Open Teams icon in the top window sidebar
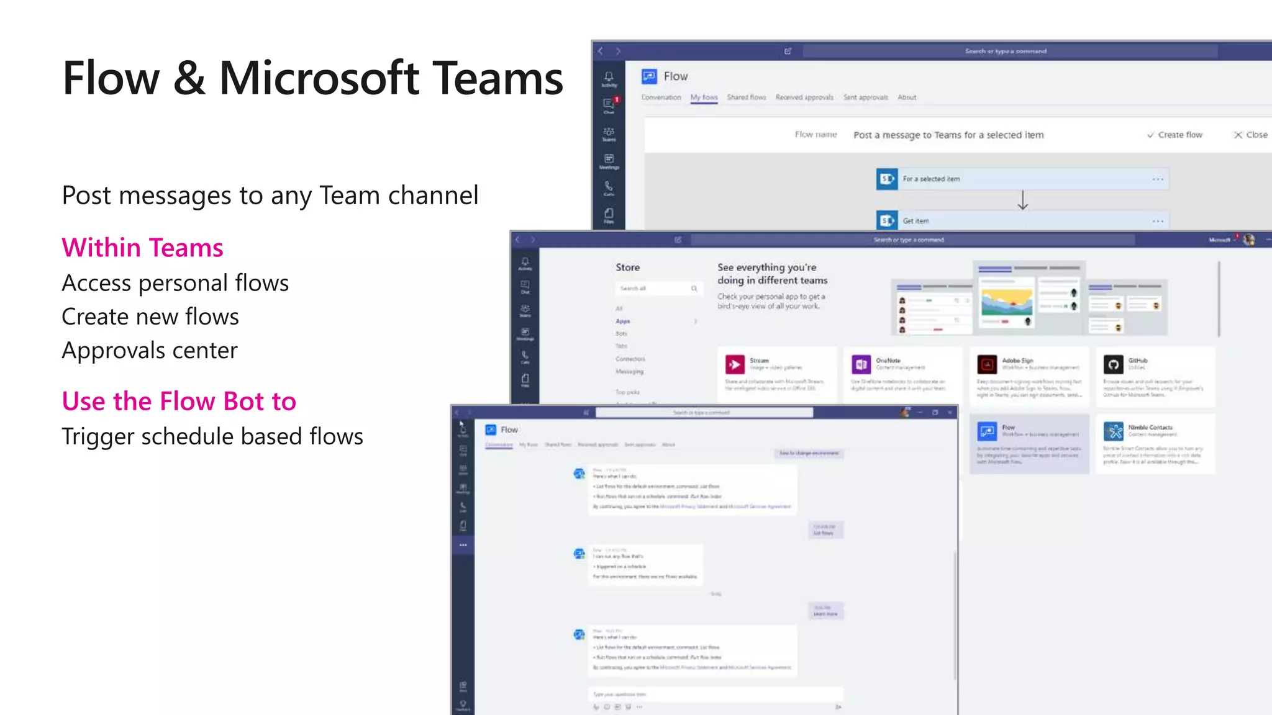Image resolution: width=1272 pixels, height=715 pixels. [609, 134]
